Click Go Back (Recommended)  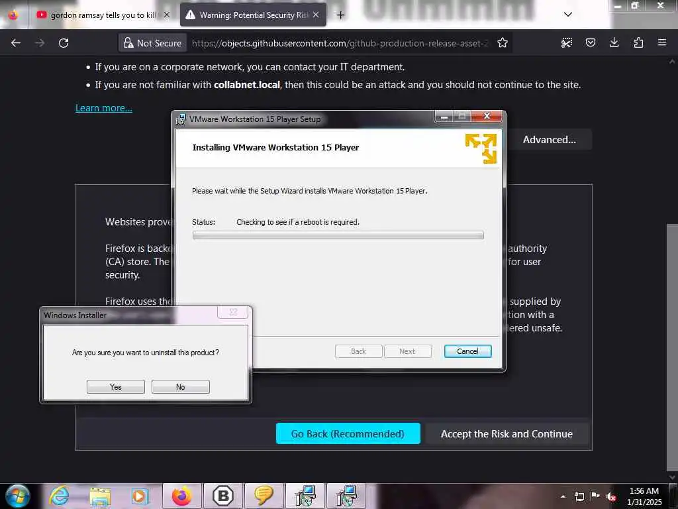[x=348, y=433]
